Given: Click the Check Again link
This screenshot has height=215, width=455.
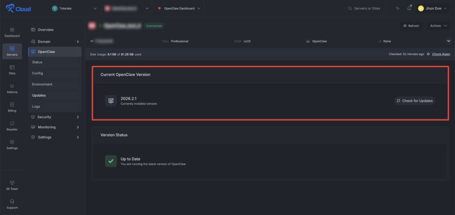Looking at the screenshot, I should (441, 54).
